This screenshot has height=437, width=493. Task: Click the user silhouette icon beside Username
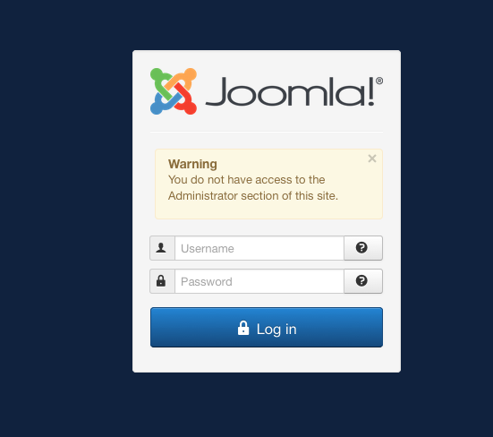[x=161, y=248]
